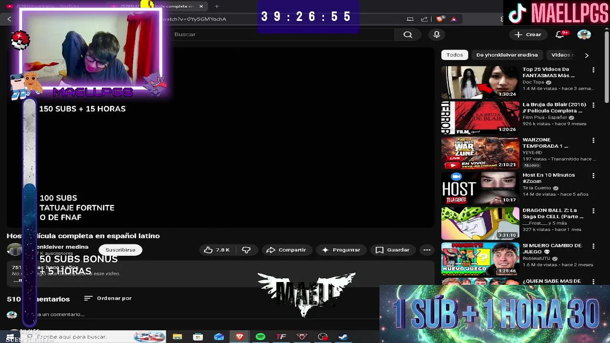Screen dimensions: 610x343
Task: Open the Windows Start menu
Action: [10, 337]
